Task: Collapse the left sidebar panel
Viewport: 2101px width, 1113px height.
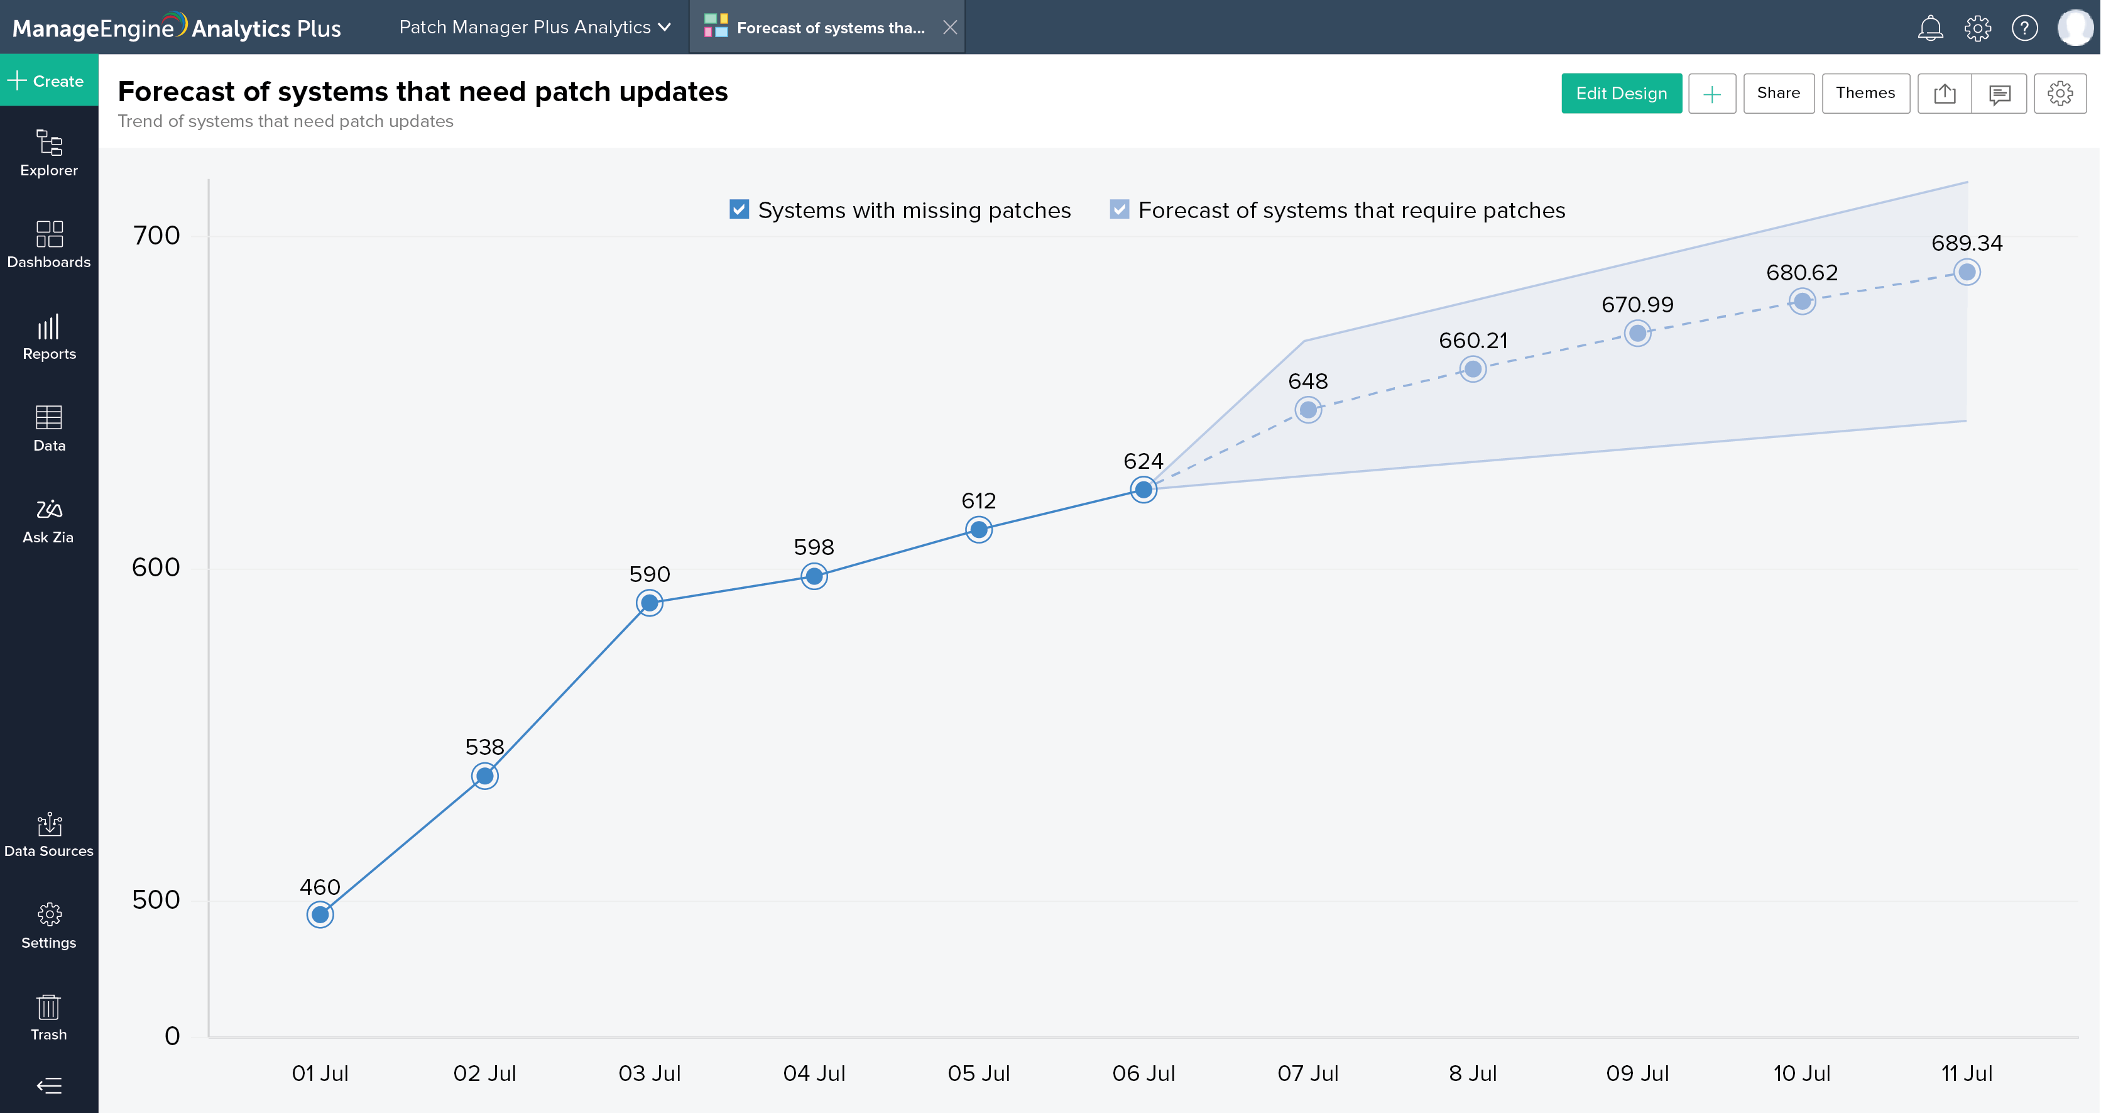Action: pos(49,1085)
